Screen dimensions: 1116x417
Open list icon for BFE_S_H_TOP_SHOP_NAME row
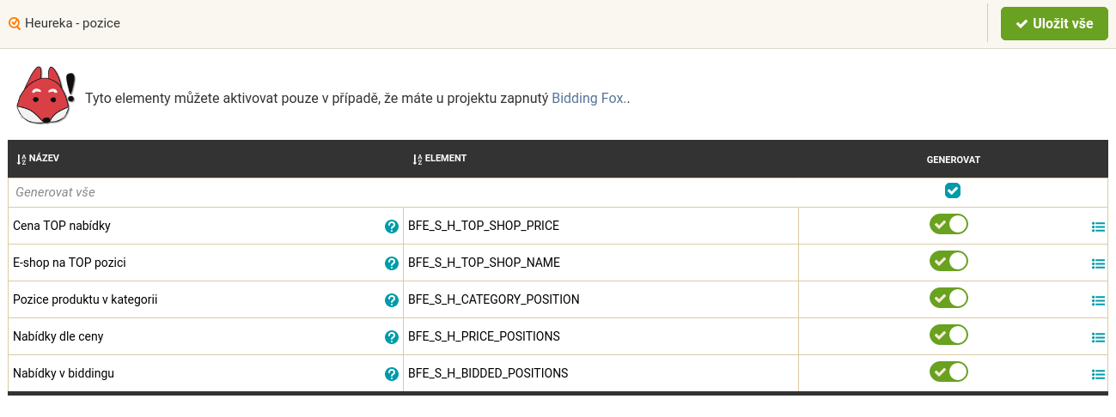tap(1098, 264)
